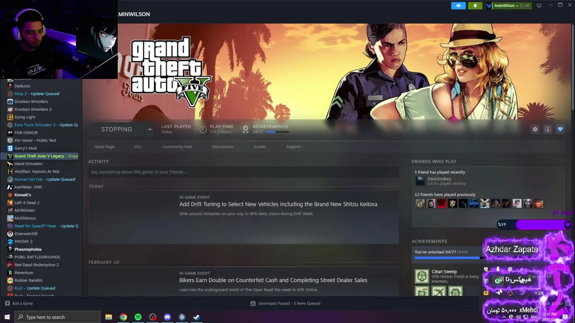Select Human Fall Flat in the library

click(x=44, y=179)
